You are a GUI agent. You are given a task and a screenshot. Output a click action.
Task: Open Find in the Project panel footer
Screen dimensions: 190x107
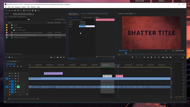tap(55, 57)
